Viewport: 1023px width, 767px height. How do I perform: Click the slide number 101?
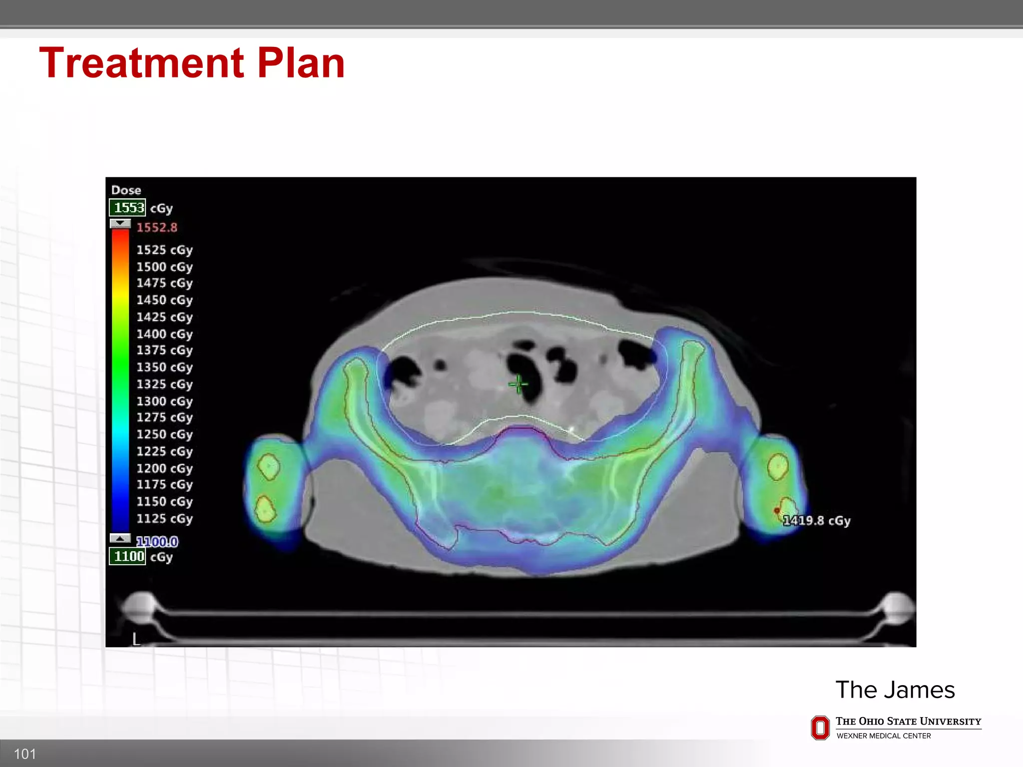pyautogui.click(x=25, y=754)
